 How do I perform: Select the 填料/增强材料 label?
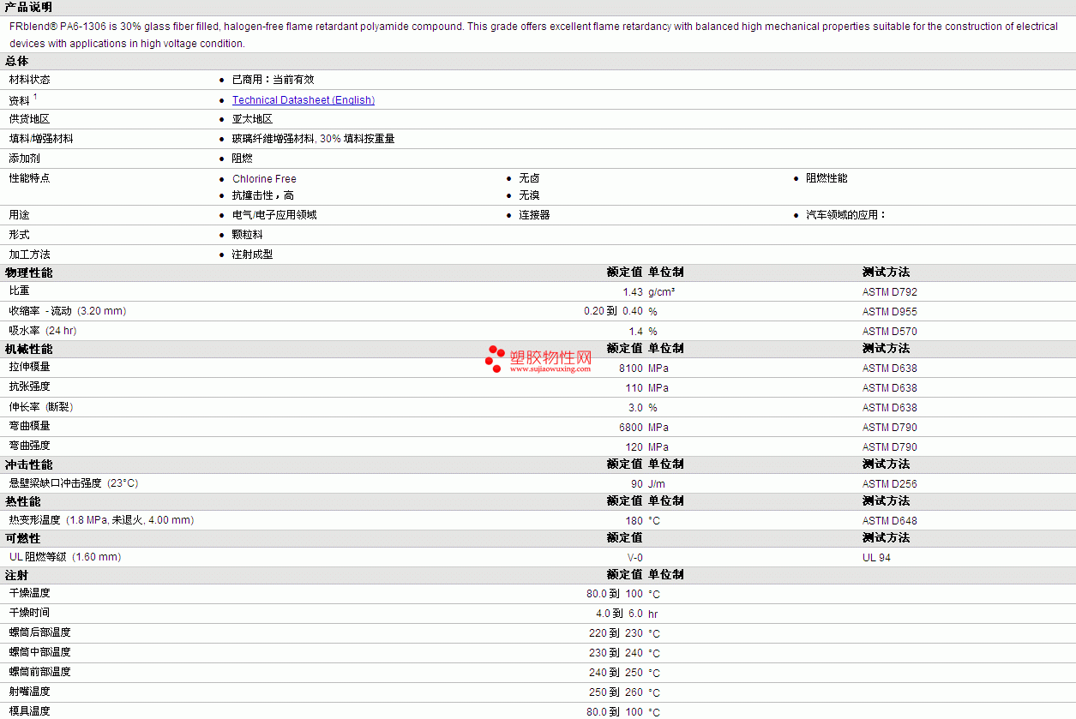[41, 139]
